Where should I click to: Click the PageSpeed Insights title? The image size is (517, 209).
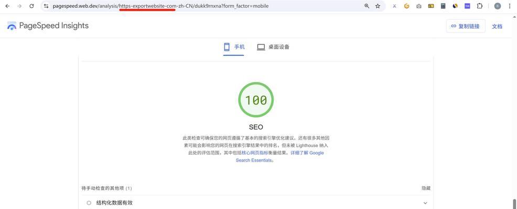[53, 26]
